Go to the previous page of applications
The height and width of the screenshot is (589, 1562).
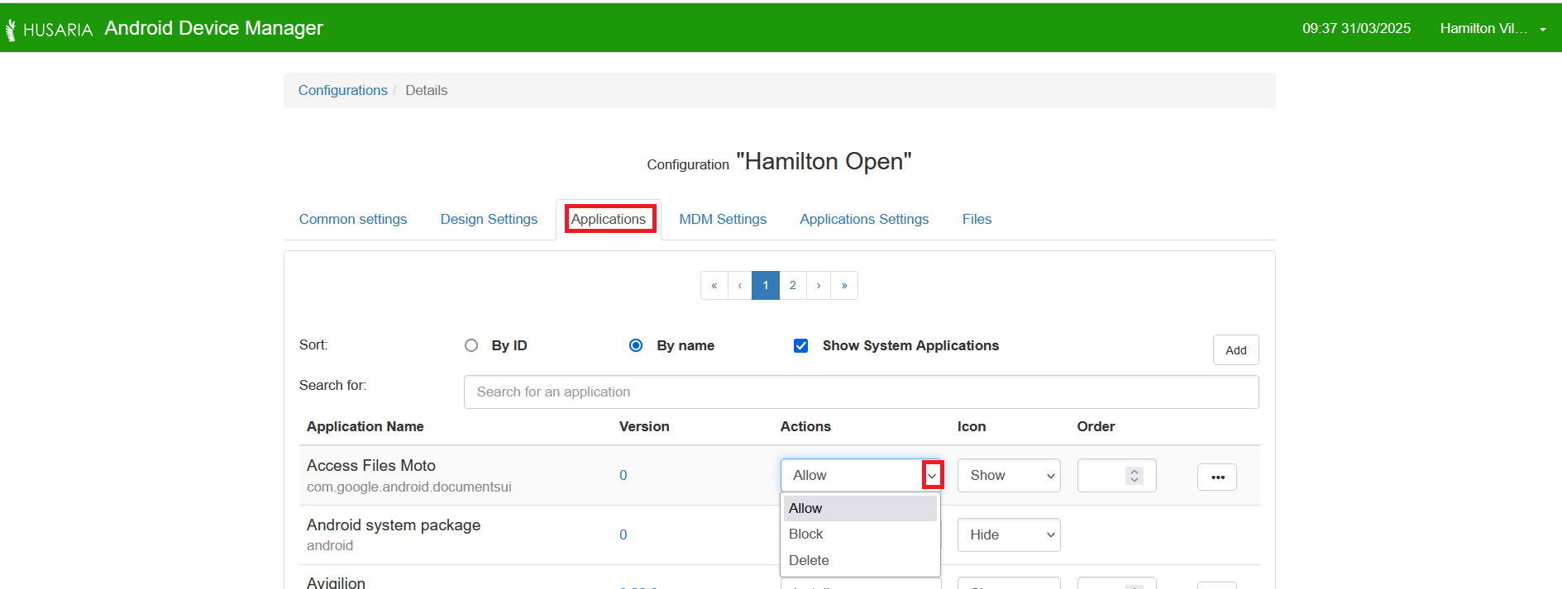(740, 285)
